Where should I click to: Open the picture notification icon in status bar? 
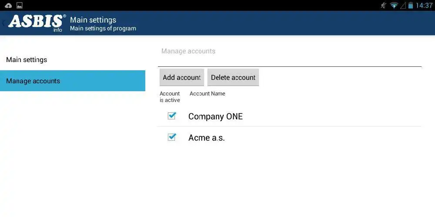(20, 5)
